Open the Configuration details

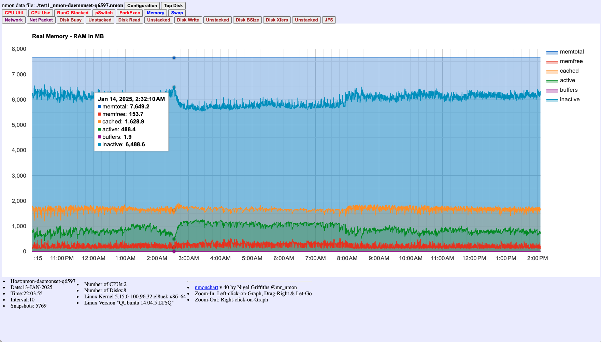tap(142, 5)
